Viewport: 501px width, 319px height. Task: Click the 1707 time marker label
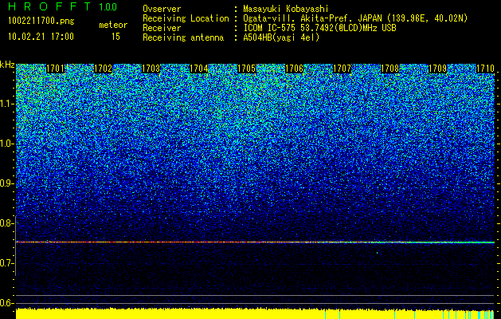(x=342, y=69)
